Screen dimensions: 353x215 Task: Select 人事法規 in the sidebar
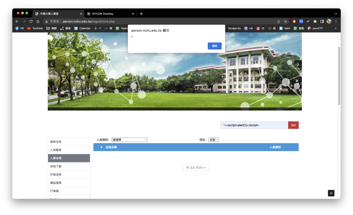[x=69, y=158]
